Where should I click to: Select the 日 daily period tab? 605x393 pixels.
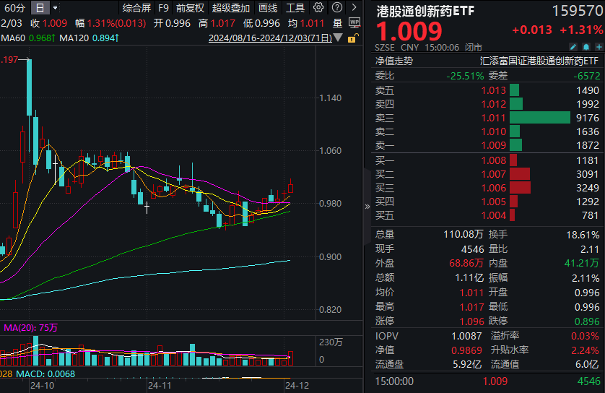coord(39,9)
